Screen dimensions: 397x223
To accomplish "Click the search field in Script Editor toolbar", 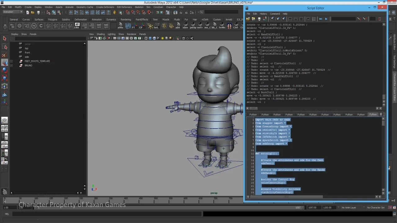I will coord(344,19).
